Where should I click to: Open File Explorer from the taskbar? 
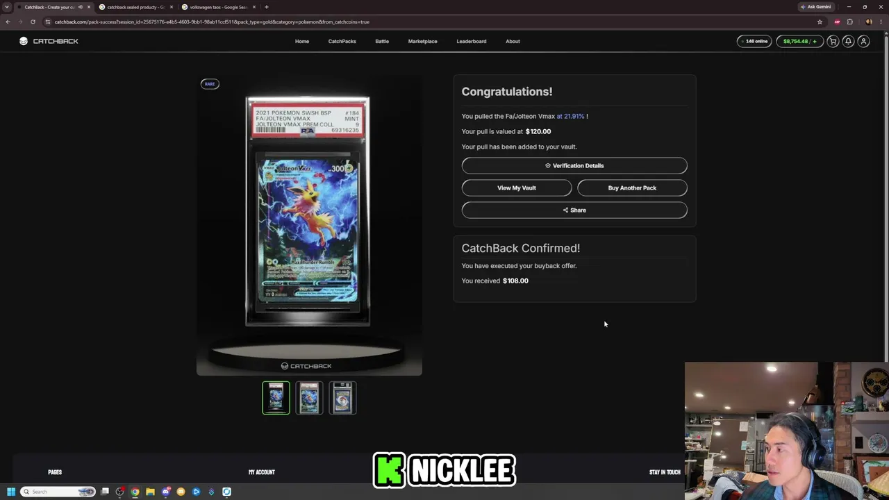point(150,492)
